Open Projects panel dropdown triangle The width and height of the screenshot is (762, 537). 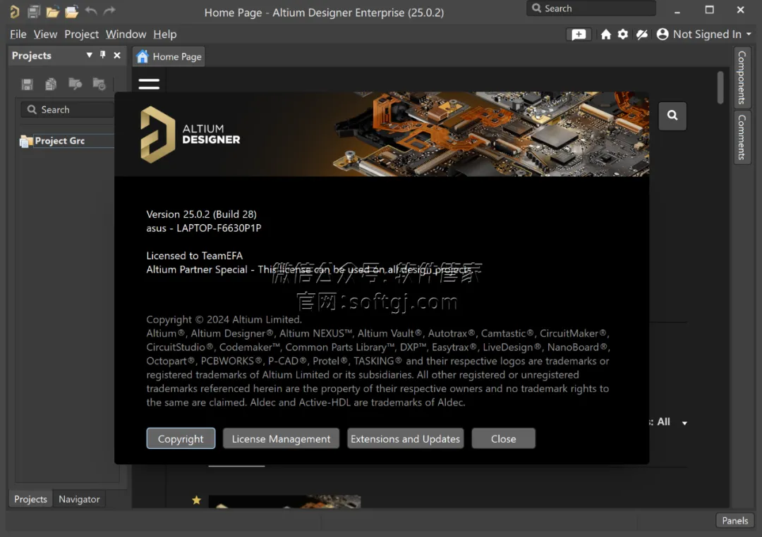tap(89, 56)
